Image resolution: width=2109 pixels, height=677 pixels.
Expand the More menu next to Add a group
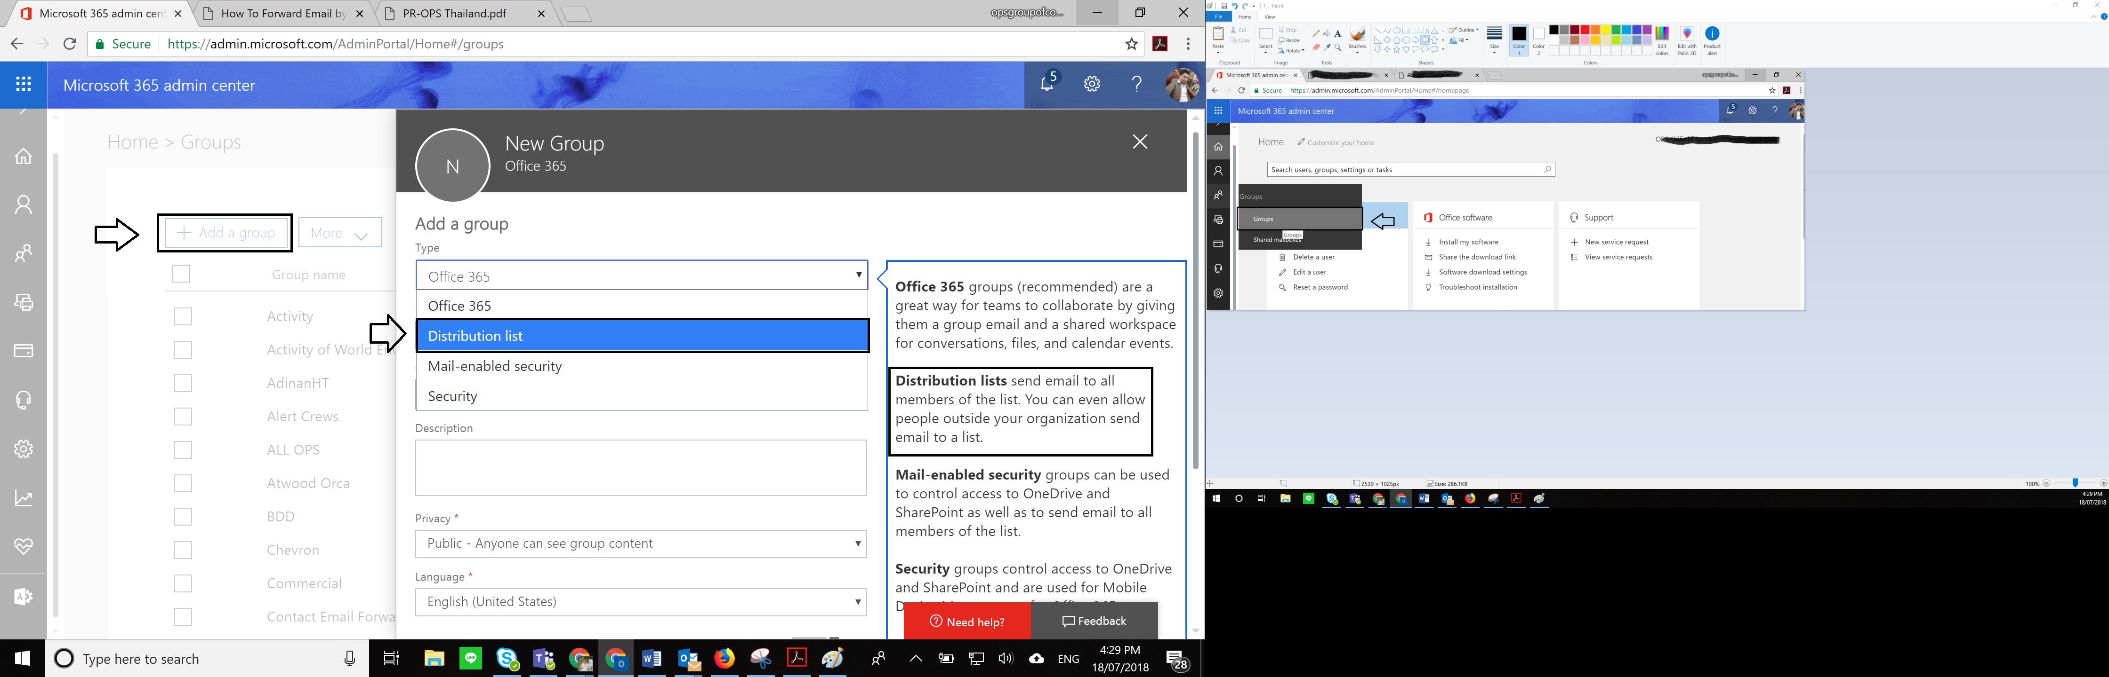[340, 233]
